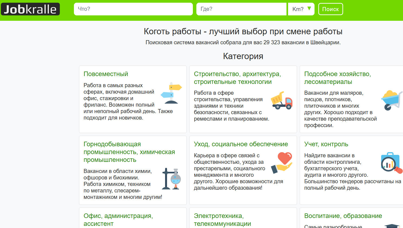Image resolution: width=403 pixels, height=228 pixels.
Task: Open Горнодобывающая промышленность category link
Action: tap(129, 152)
